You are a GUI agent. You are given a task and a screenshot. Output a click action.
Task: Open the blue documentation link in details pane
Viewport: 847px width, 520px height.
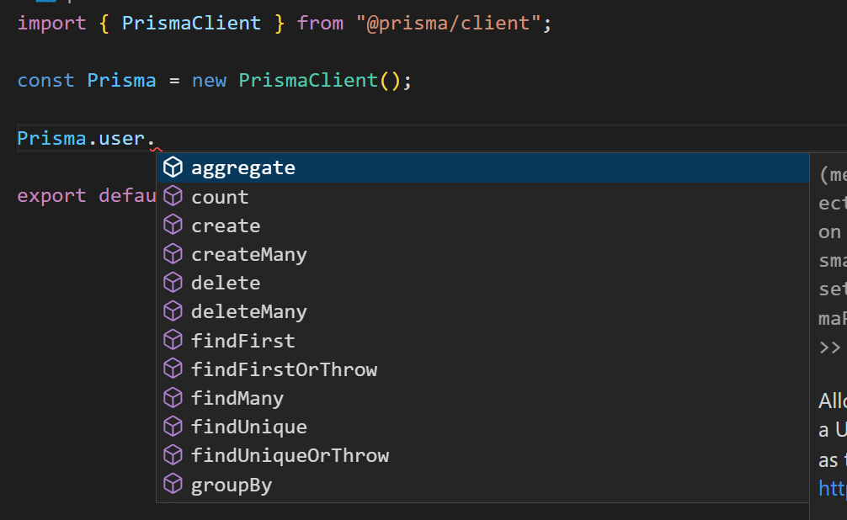click(833, 488)
